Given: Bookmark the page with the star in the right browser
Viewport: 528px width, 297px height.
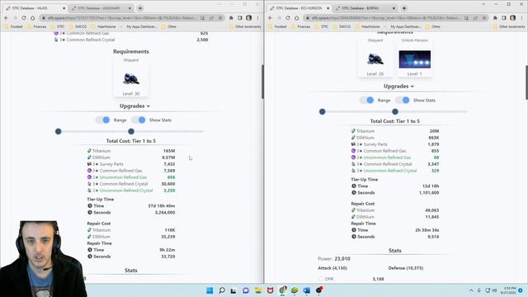Looking at the screenshot, I should 484,18.
